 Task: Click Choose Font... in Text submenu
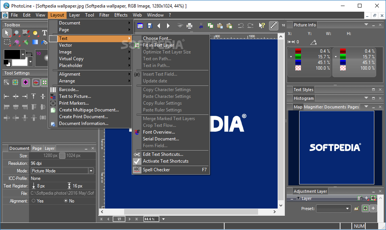pos(157,38)
